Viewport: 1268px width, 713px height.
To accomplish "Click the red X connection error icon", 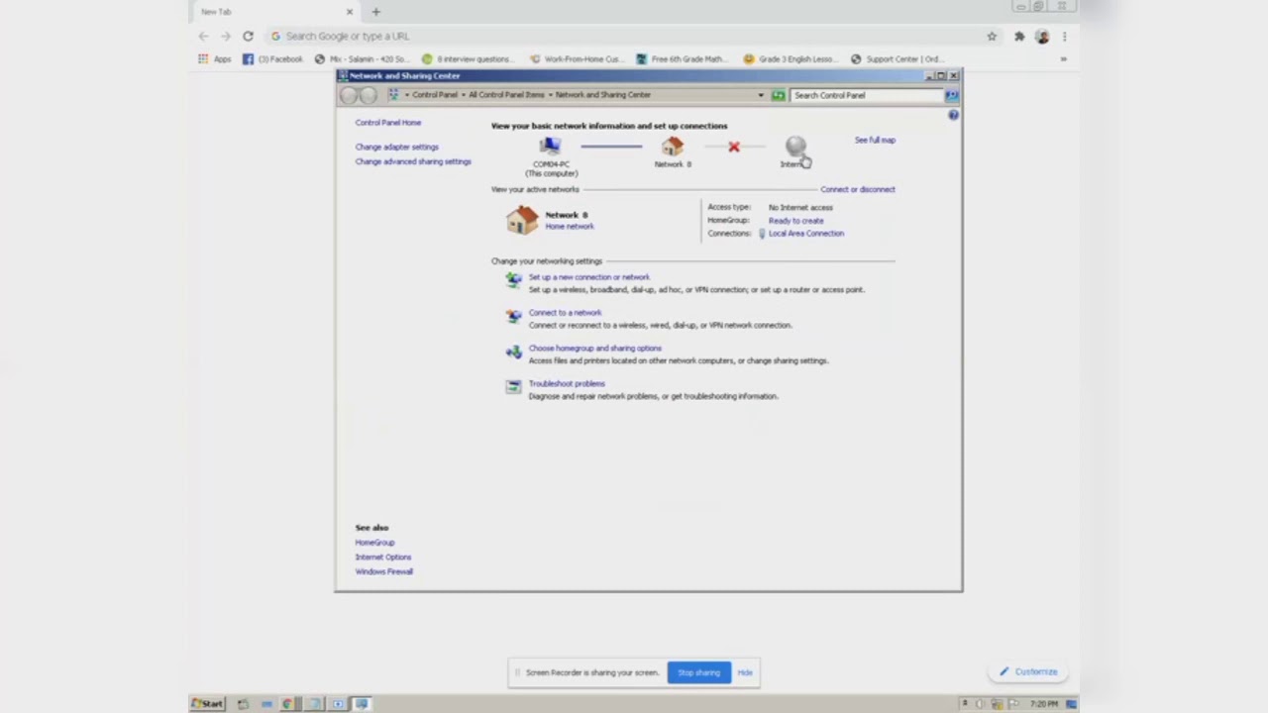I will click(734, 148).
